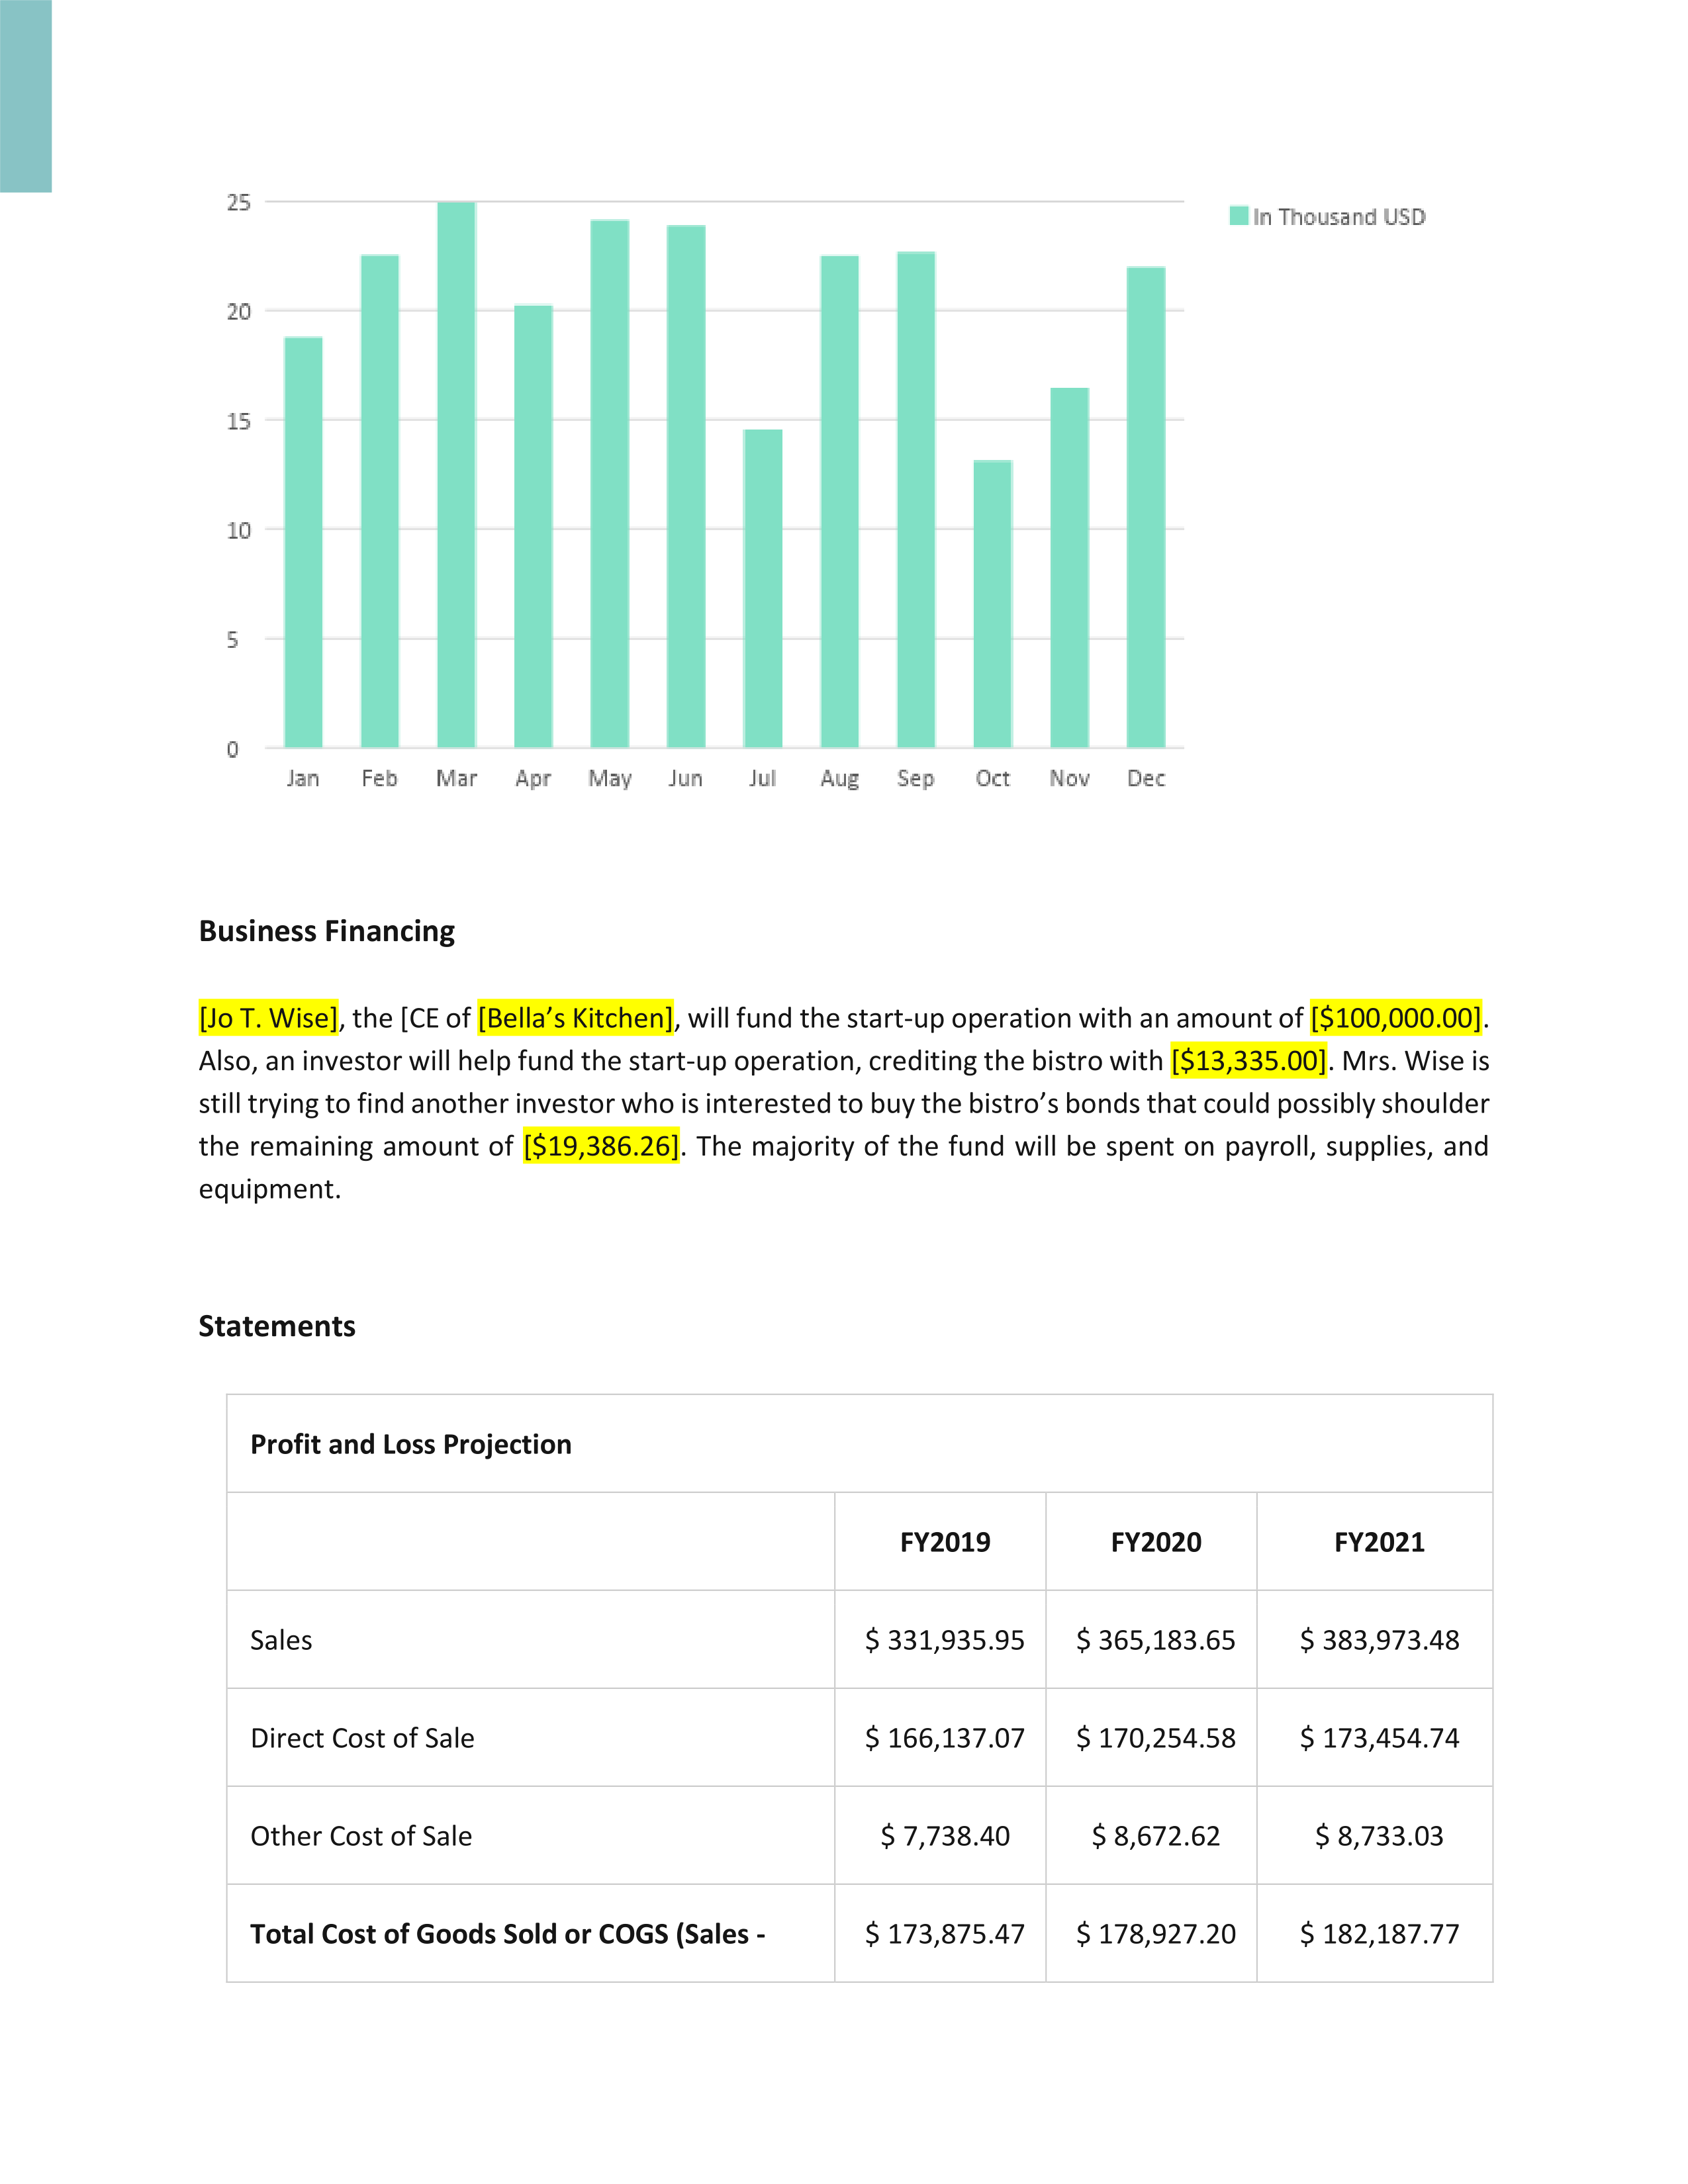This screenshot has height=2184, width=1688.
Task: Click the Statements heading
Action: (x=277, y=1326)
